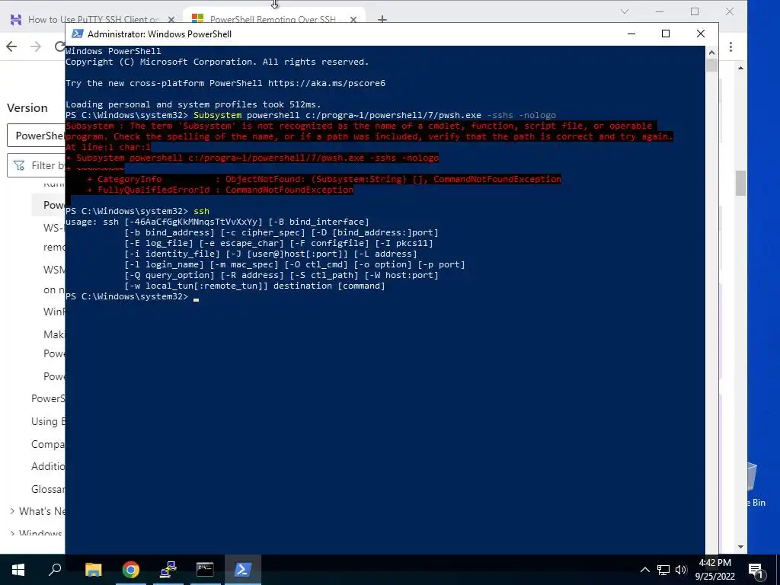Open Glossary item in docs sidebar
Image resolution: width=780 pixels, height=585 pixels.
48,489
